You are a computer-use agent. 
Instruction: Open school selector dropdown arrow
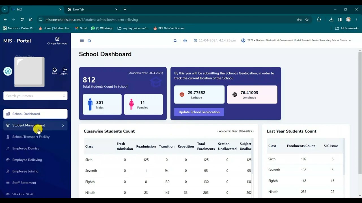(x=350, y=41)
